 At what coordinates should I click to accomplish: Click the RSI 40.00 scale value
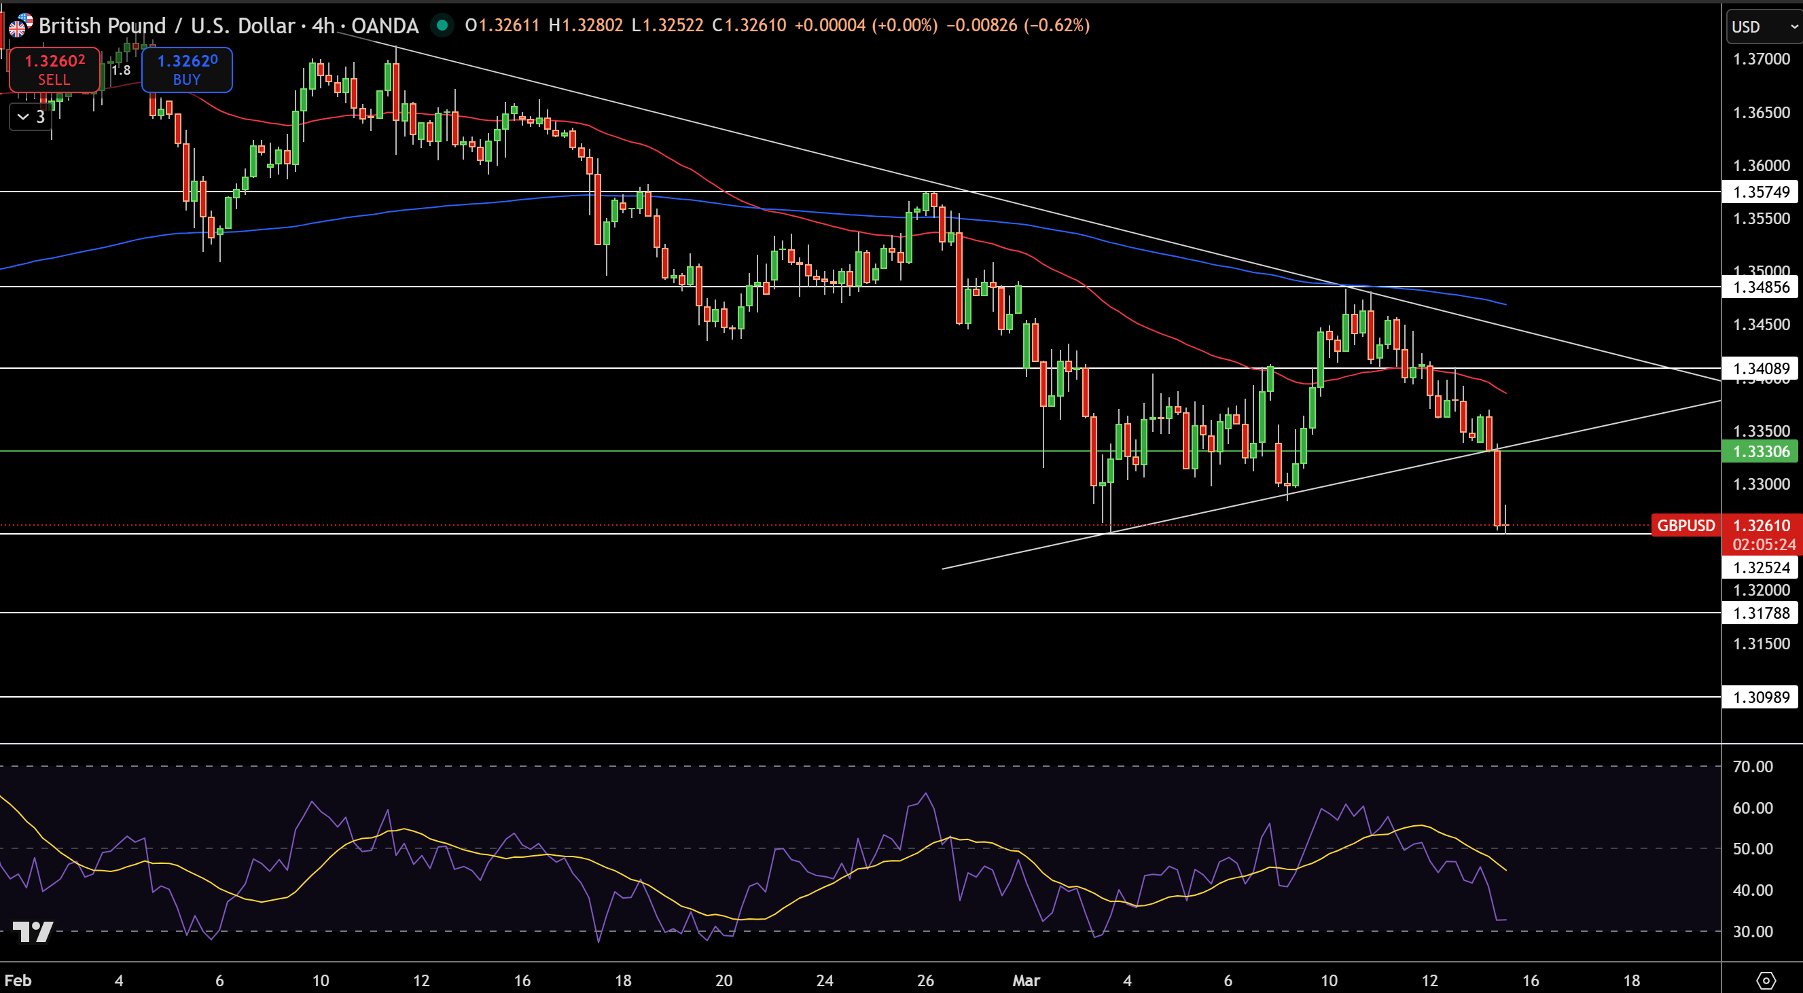coord(1753,890)
